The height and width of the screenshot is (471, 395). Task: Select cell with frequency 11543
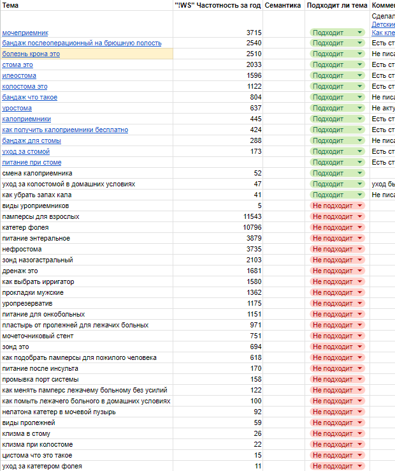pyautogui.click(x=218, y=216)
